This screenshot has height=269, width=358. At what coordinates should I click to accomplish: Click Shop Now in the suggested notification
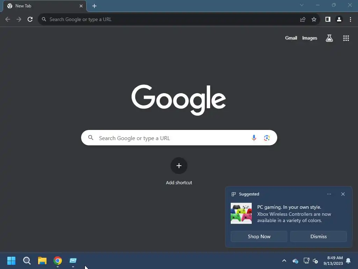[259, 236]
